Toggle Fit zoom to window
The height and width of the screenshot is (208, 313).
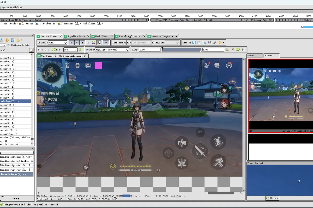56,50
